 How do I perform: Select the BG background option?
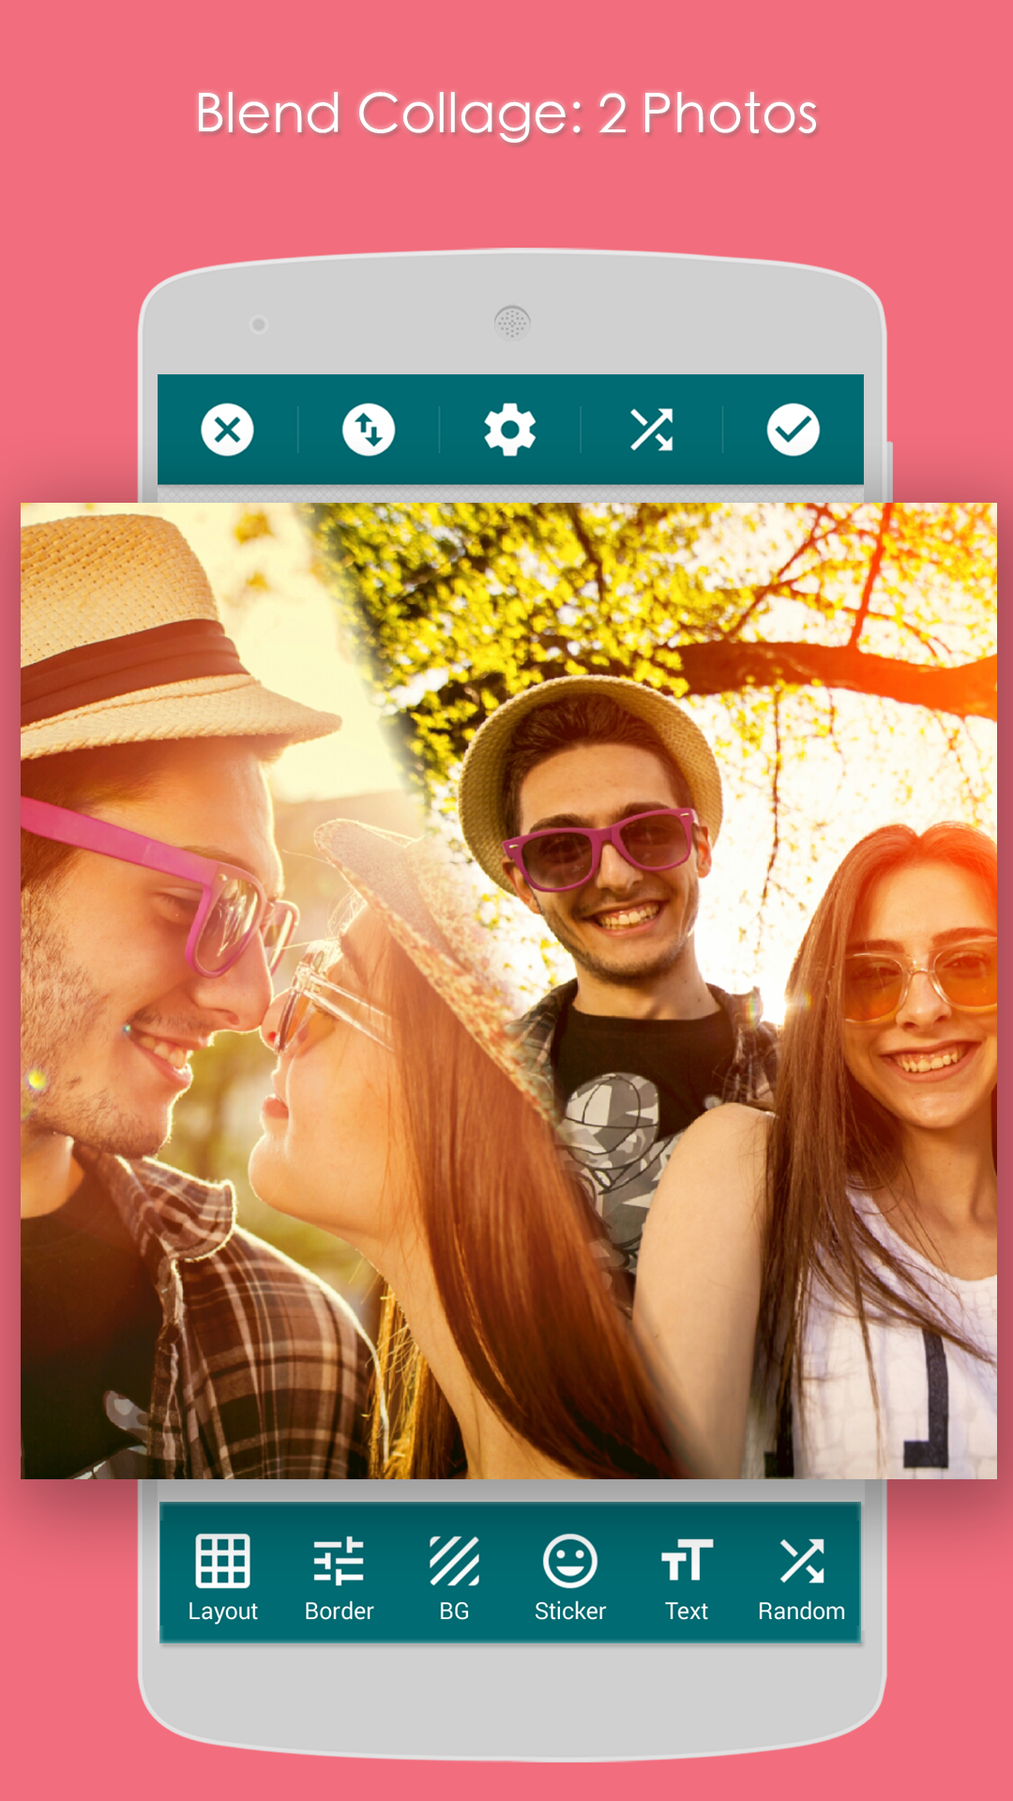(454, 1578)
